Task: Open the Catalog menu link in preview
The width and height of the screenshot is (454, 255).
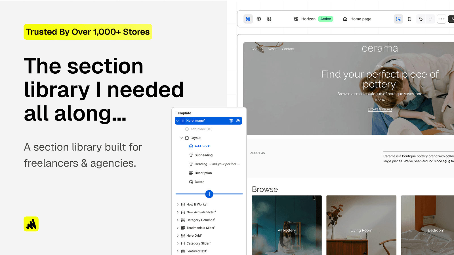Action: point(257,49)
